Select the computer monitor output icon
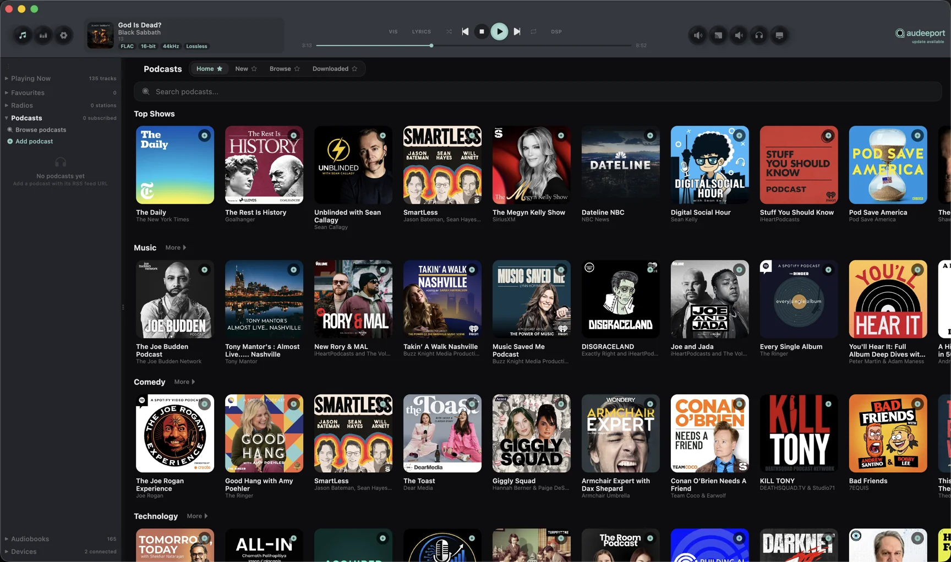This screenshot has width=951, height=562. (x=779, y=35)
